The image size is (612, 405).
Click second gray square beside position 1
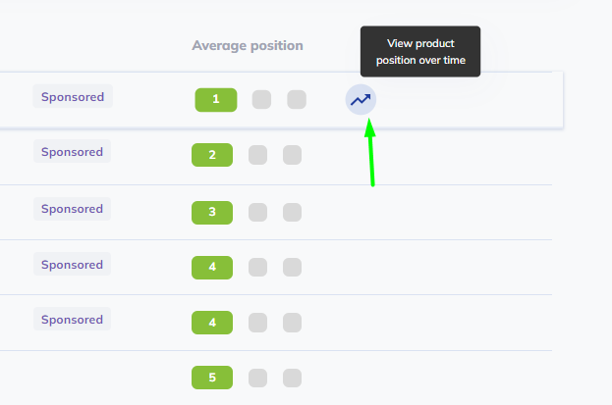point(297,99)
